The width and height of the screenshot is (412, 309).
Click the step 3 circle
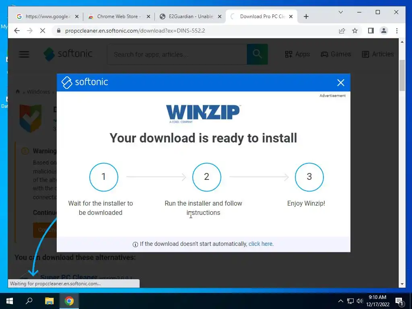click(x=309, y=177)
